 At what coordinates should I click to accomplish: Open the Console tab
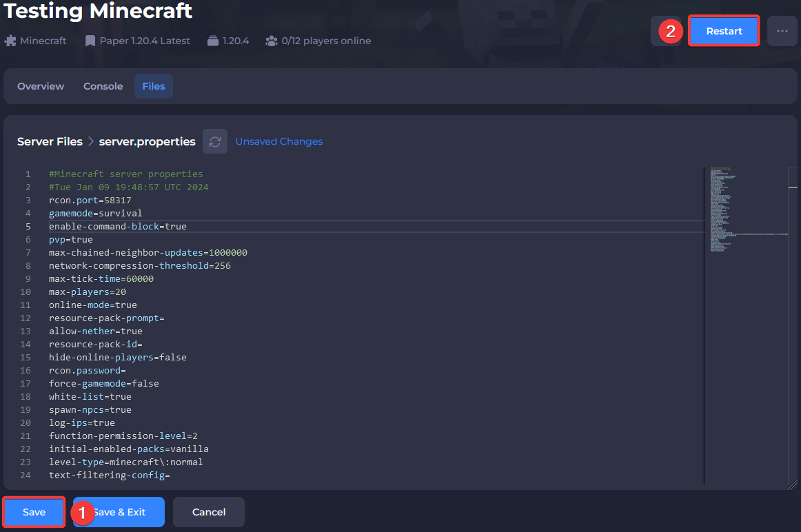coord(103,86)
